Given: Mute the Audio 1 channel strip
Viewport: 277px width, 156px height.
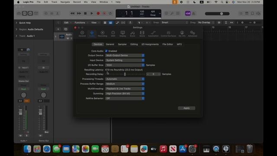Looking at the screenshot, I should 20,136.
